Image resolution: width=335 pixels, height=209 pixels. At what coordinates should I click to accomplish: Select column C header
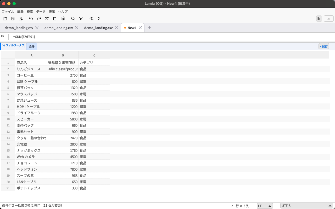coord(94,55)
